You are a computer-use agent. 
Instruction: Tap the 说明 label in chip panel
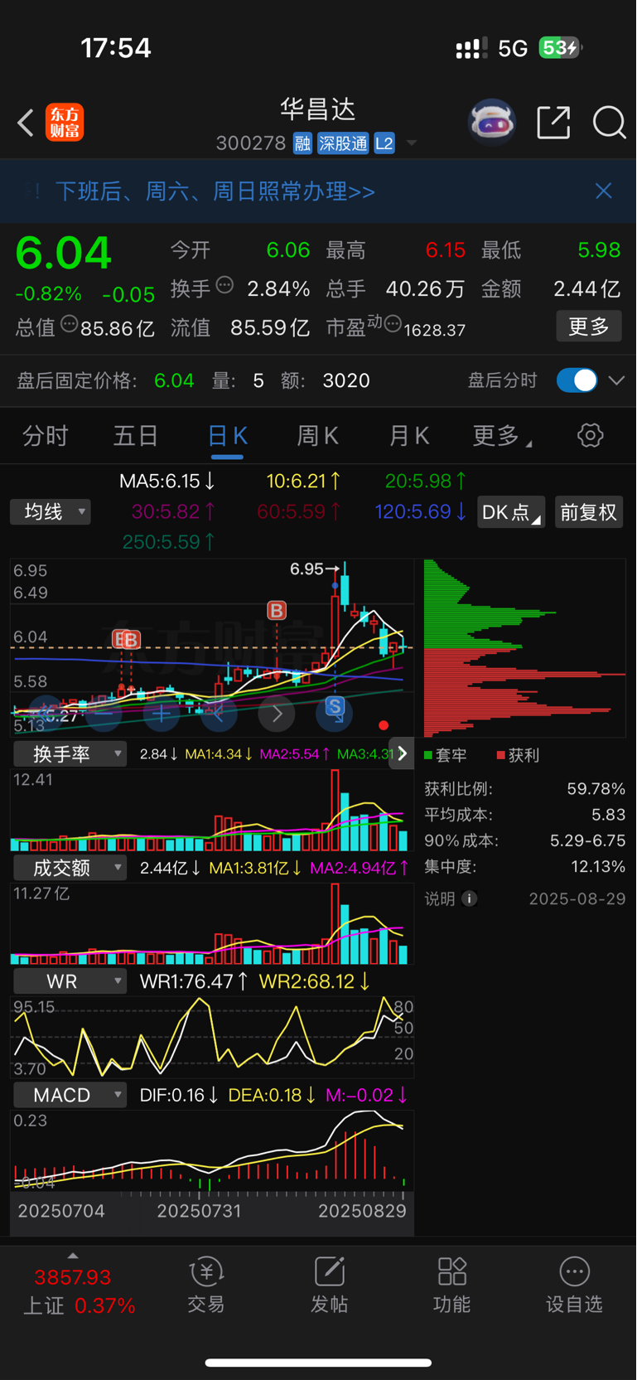[440, 898]
